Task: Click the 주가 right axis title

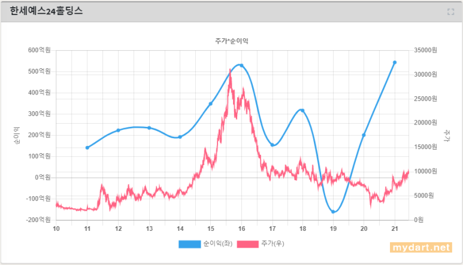Action: 447,136
